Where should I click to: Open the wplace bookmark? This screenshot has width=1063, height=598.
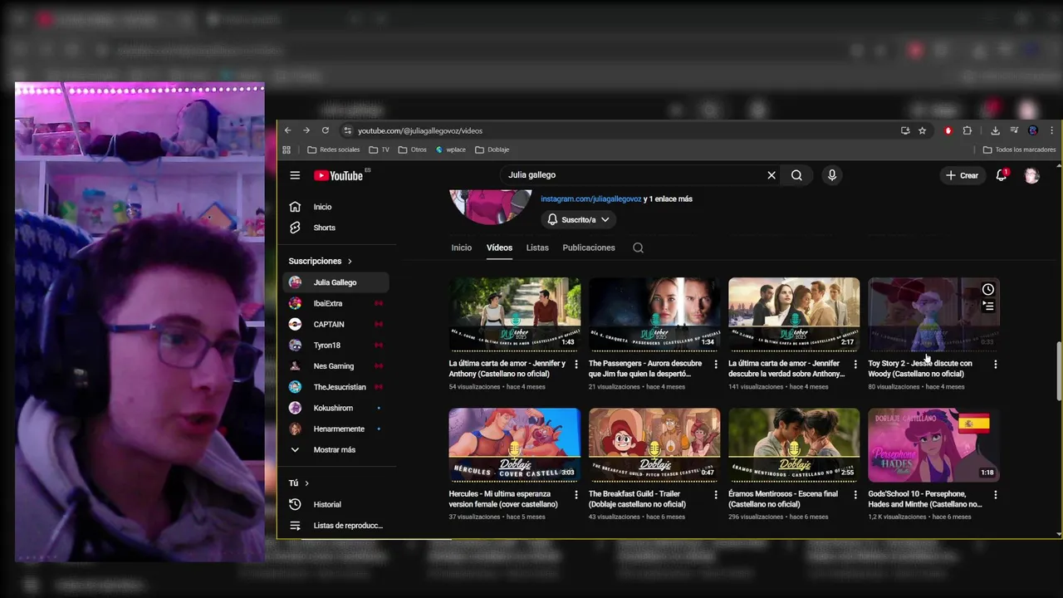(449, 149)
